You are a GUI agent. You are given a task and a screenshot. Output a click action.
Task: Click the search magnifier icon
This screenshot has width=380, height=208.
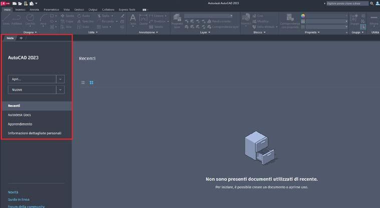[x=371, y=3]
